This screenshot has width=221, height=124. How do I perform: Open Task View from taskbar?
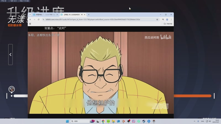point(98,121)
